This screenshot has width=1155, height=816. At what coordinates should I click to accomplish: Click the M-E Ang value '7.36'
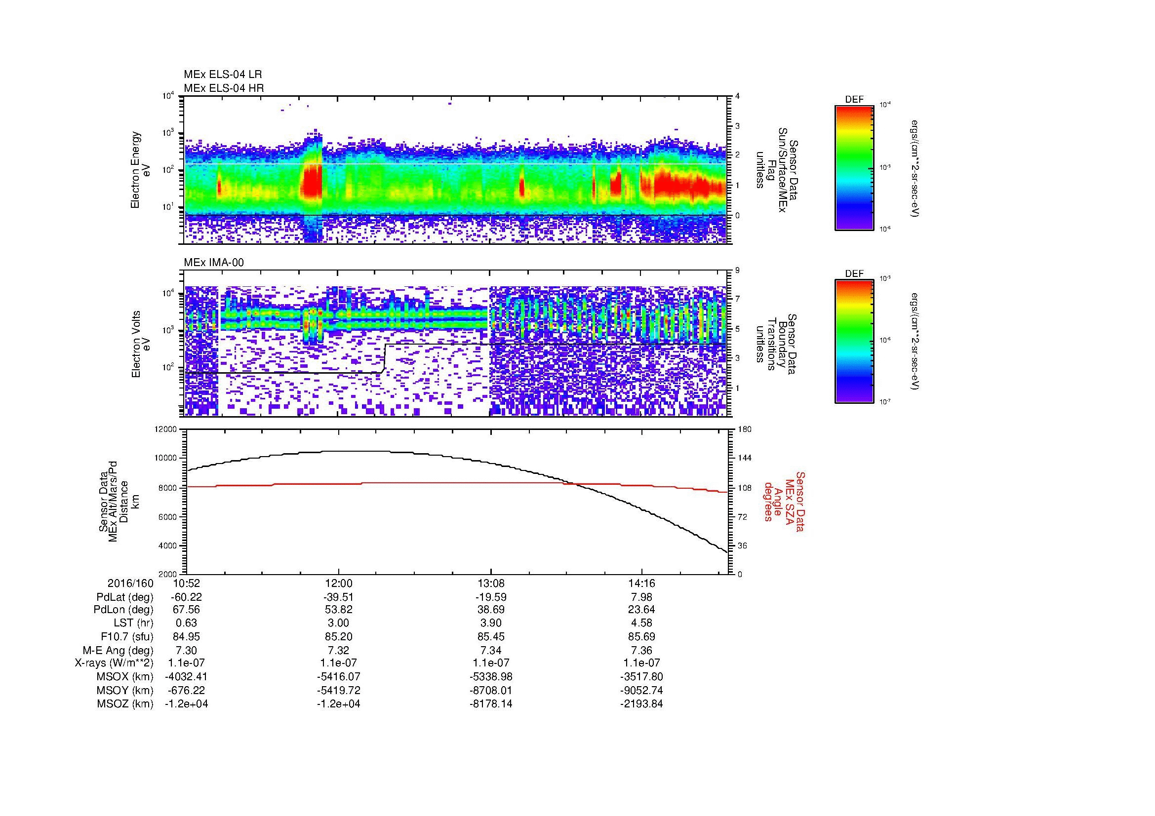click(642, 650)
